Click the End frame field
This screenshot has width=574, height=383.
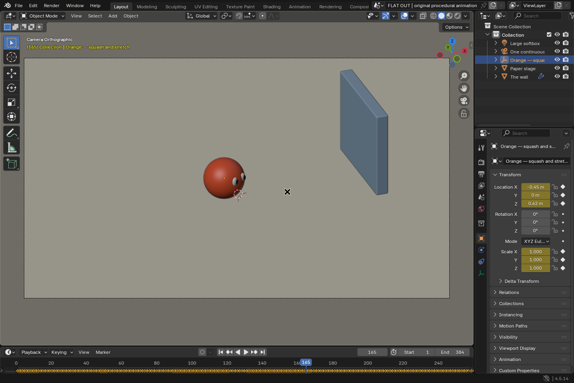point(453,352)
